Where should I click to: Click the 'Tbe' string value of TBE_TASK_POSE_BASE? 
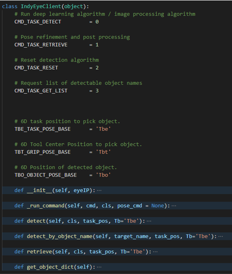click(103, 129)
